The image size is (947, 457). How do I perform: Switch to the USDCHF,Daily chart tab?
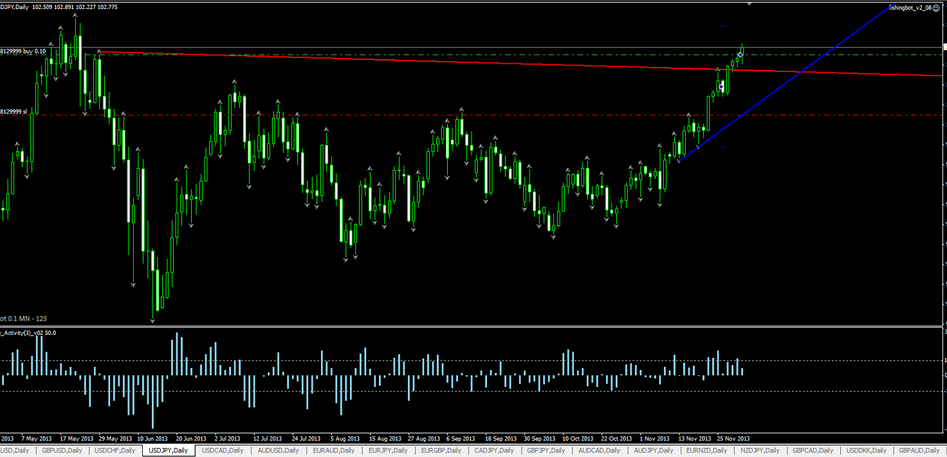[115, 451]
